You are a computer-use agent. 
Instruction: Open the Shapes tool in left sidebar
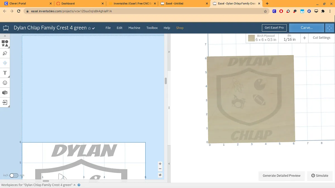pos(5,43)
